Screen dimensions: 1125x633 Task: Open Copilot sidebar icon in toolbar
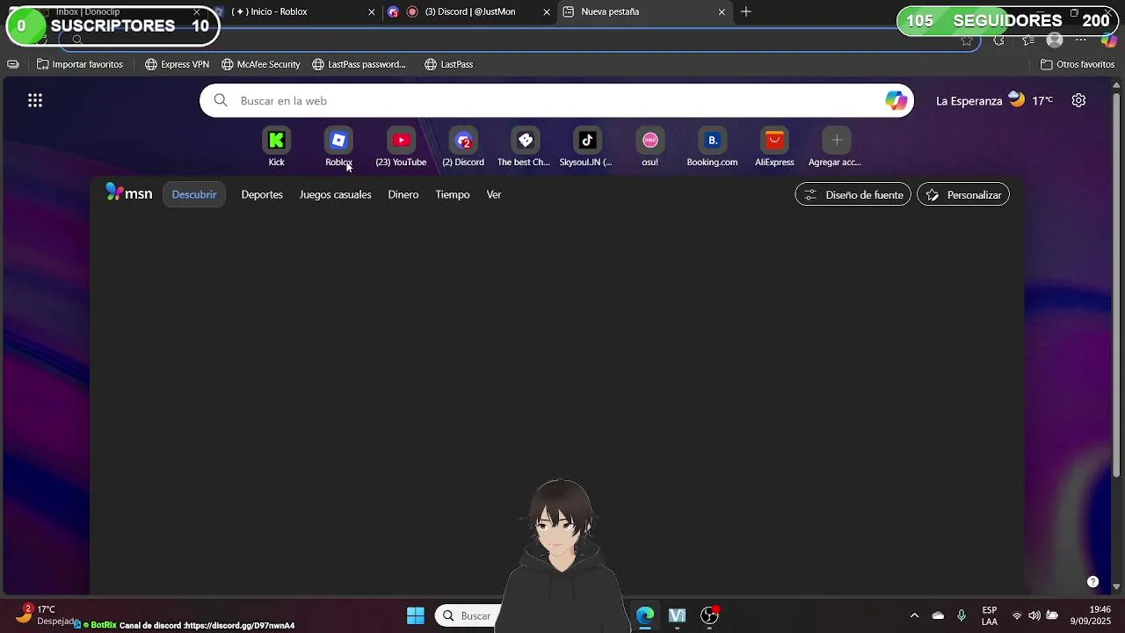point(1109,40)
